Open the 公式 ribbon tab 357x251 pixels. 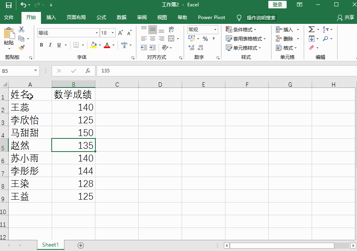click(x=101, y=18)
